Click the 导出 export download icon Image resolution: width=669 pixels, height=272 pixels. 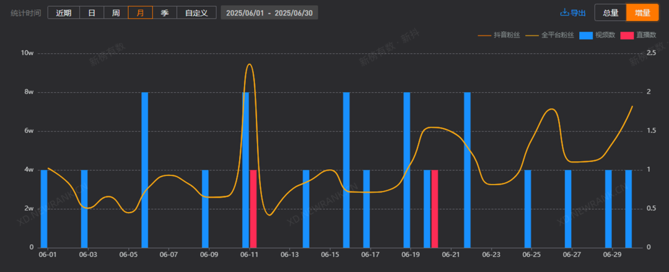[x=564, y=12]
